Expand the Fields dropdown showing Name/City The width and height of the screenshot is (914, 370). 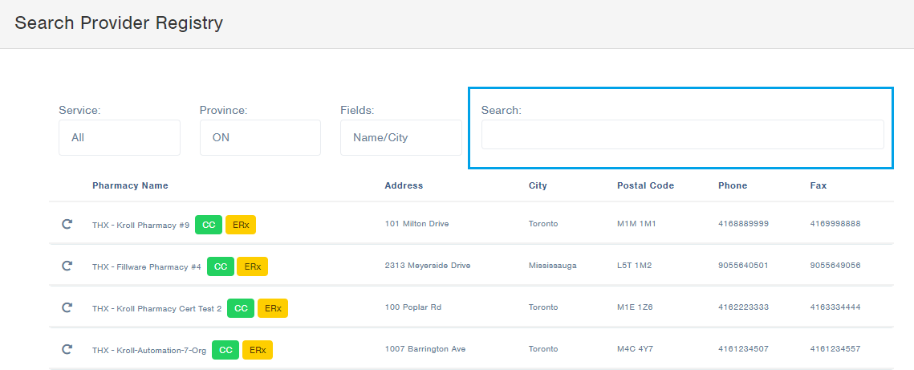(400, 137)
